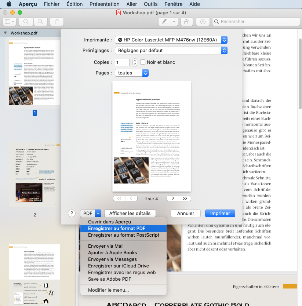Open the Aperçu application menu
Viewport: 302px width, 306px height.
(28, 4)
